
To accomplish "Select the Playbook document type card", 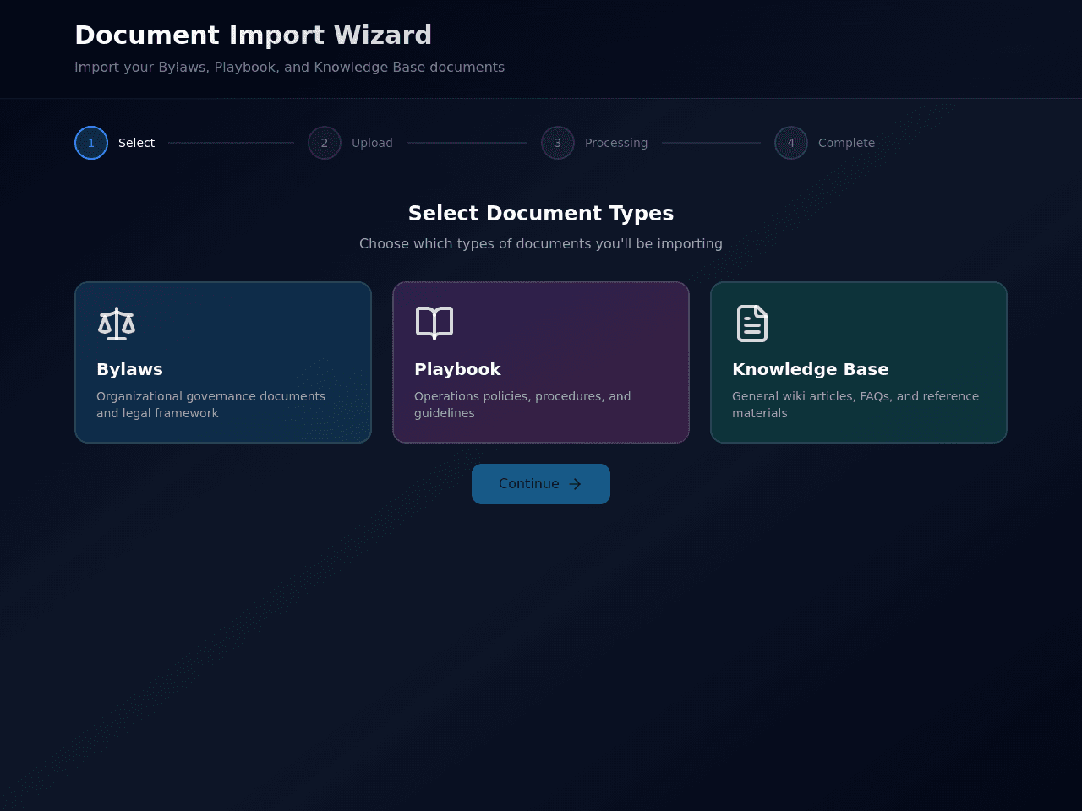I will click(541, 362).
